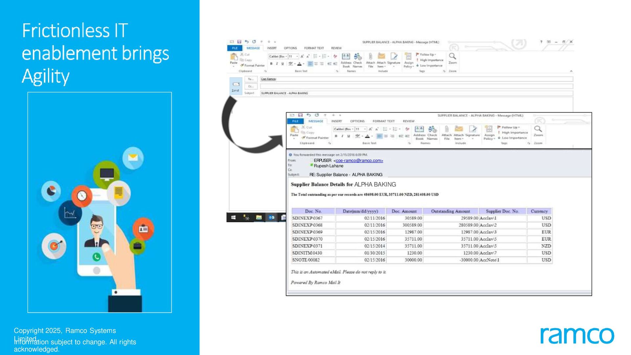
Task: Toggle Underline in back window ribbon
Action: coord(282,64)
